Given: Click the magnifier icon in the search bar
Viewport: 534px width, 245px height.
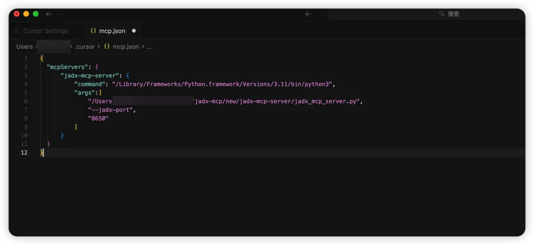Looking at the screenshot, I should 442,14.
